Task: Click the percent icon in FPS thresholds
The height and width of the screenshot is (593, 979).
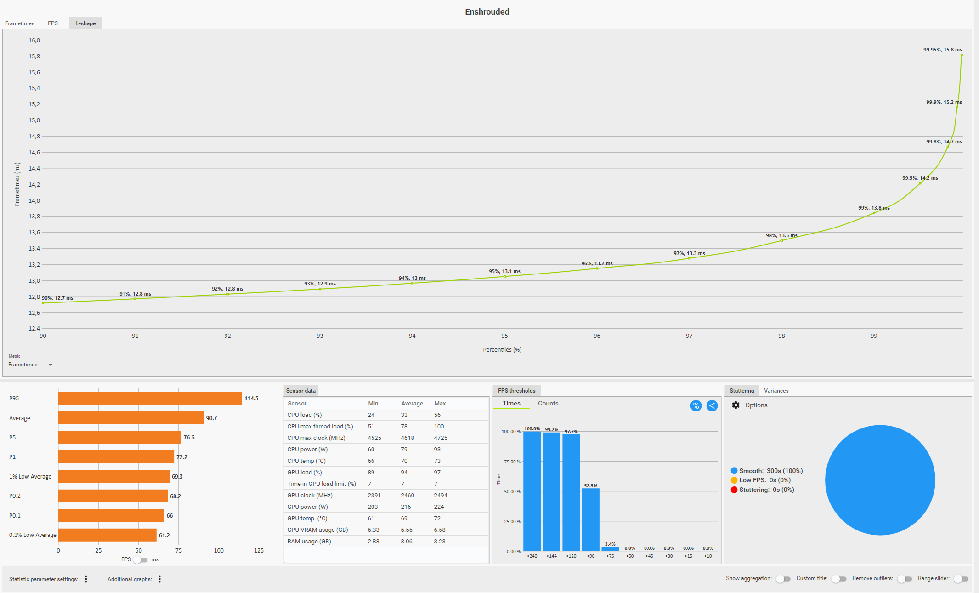Action: (x=696, y=405)
